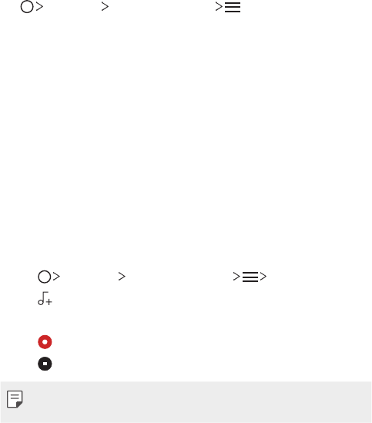Start recording with the red record button
The height and width of the screenshot is (423, 372).
coord(45,342)
